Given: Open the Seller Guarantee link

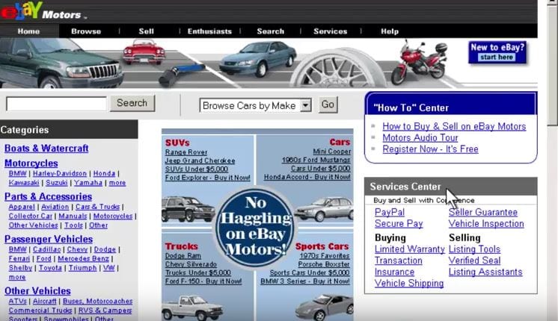Looking at the screenshot, I should (483, 212).
